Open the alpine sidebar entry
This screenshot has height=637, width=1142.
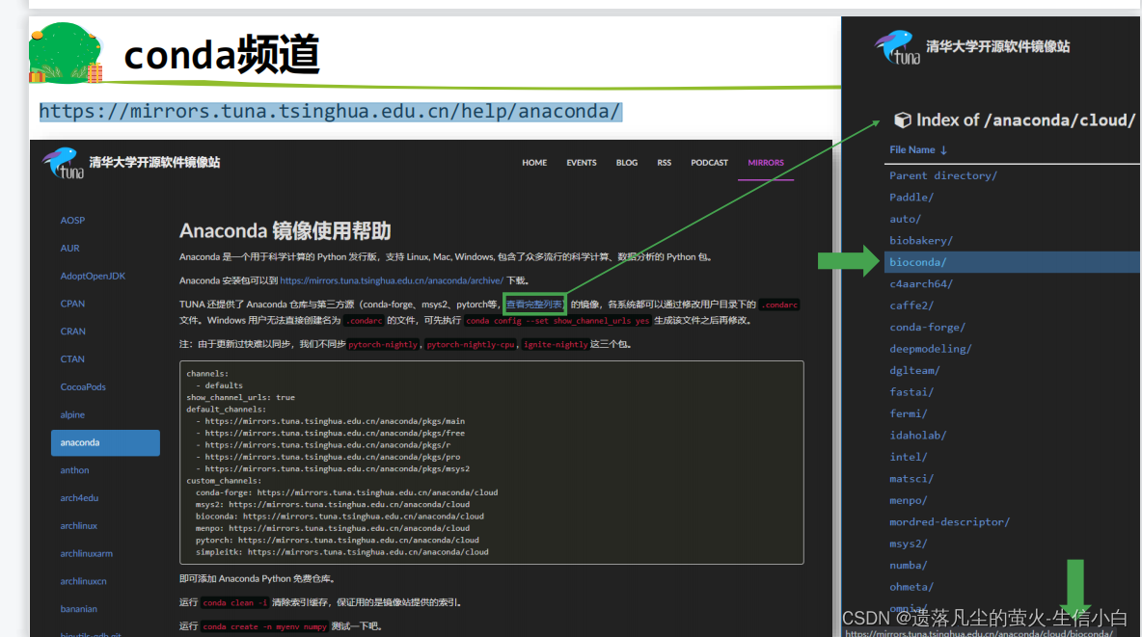72,414
